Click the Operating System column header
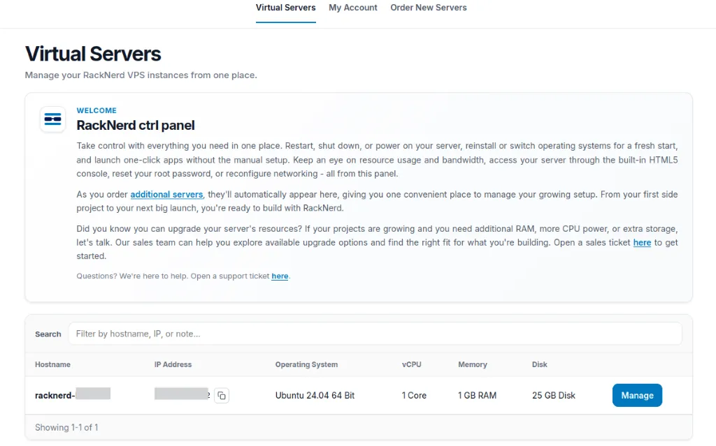 pos(306,364)
